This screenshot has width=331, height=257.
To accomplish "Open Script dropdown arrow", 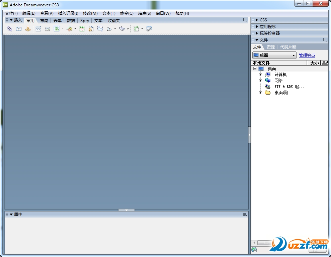I will click(x=128, y=29).
